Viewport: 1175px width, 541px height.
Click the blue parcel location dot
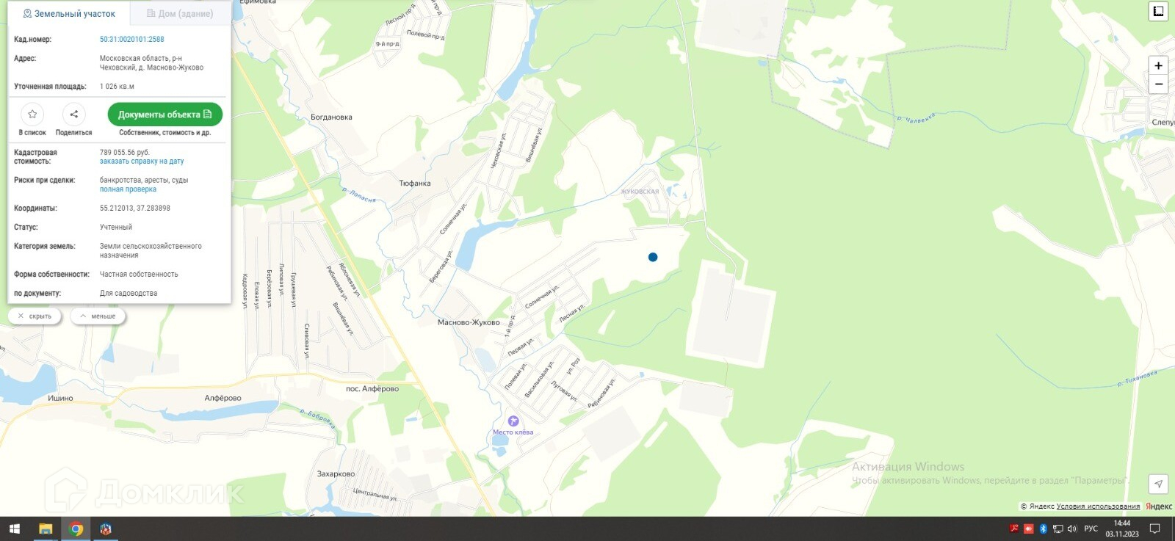[x=653, y=257]
